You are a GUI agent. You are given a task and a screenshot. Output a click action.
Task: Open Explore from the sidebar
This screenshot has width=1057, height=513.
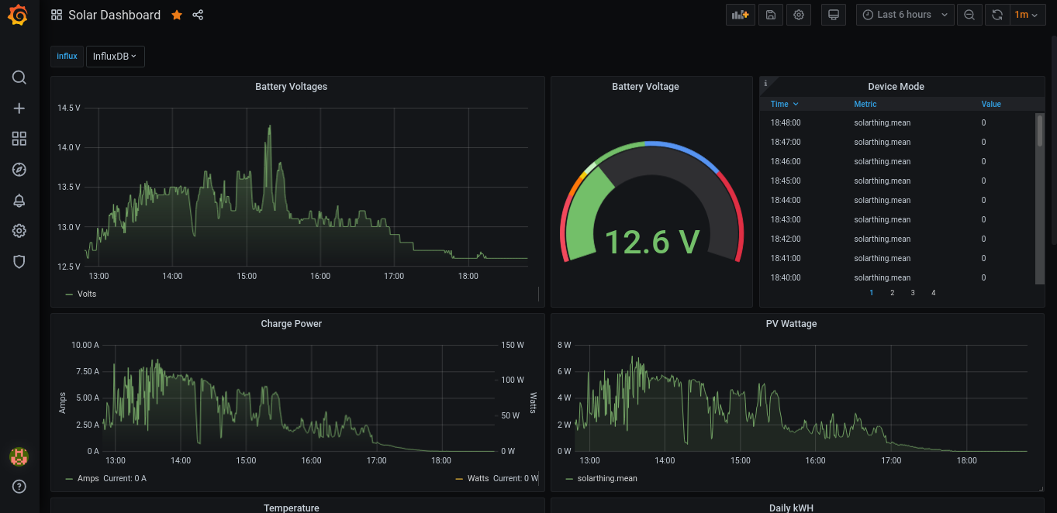point(19,169)
